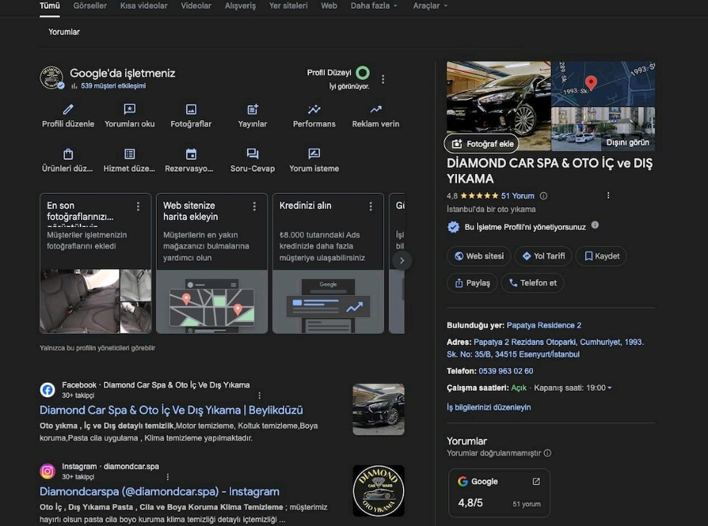This screenshot has height=526, width=708.
Task: Click info icon next to Yorumlar doğrulanmamıştır
Action: tap(548, 453)
